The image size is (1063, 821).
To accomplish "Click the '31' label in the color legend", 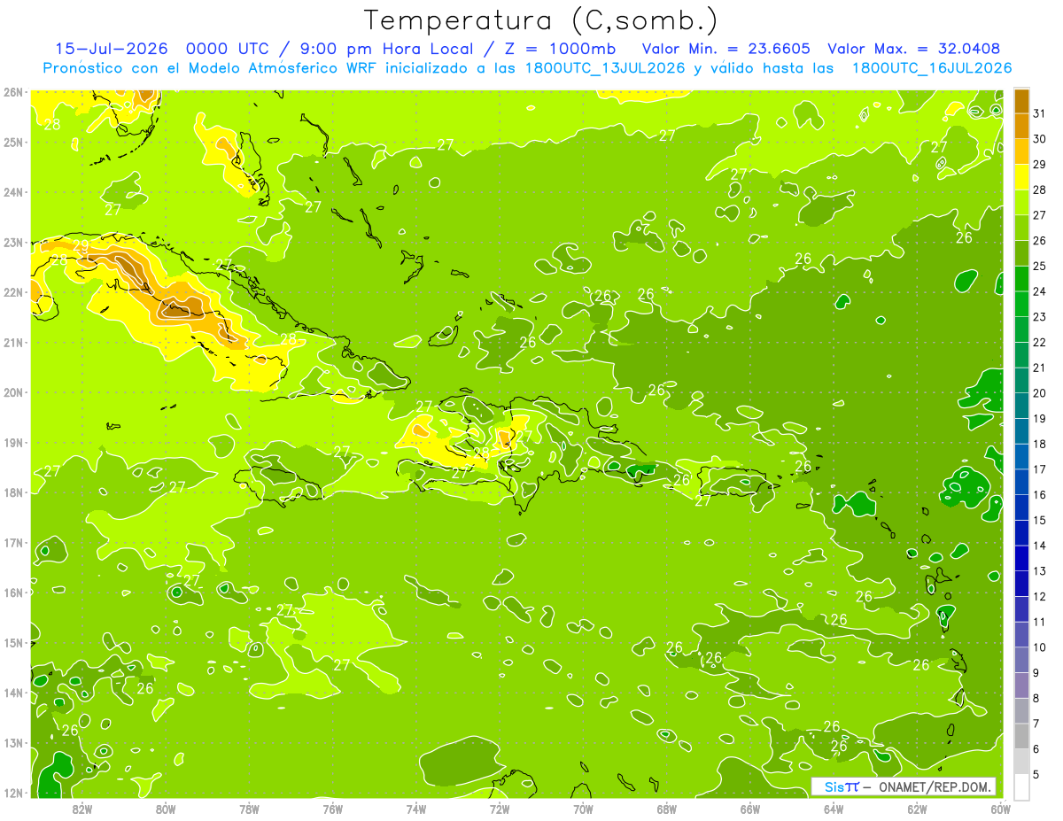I will 1040,112.
